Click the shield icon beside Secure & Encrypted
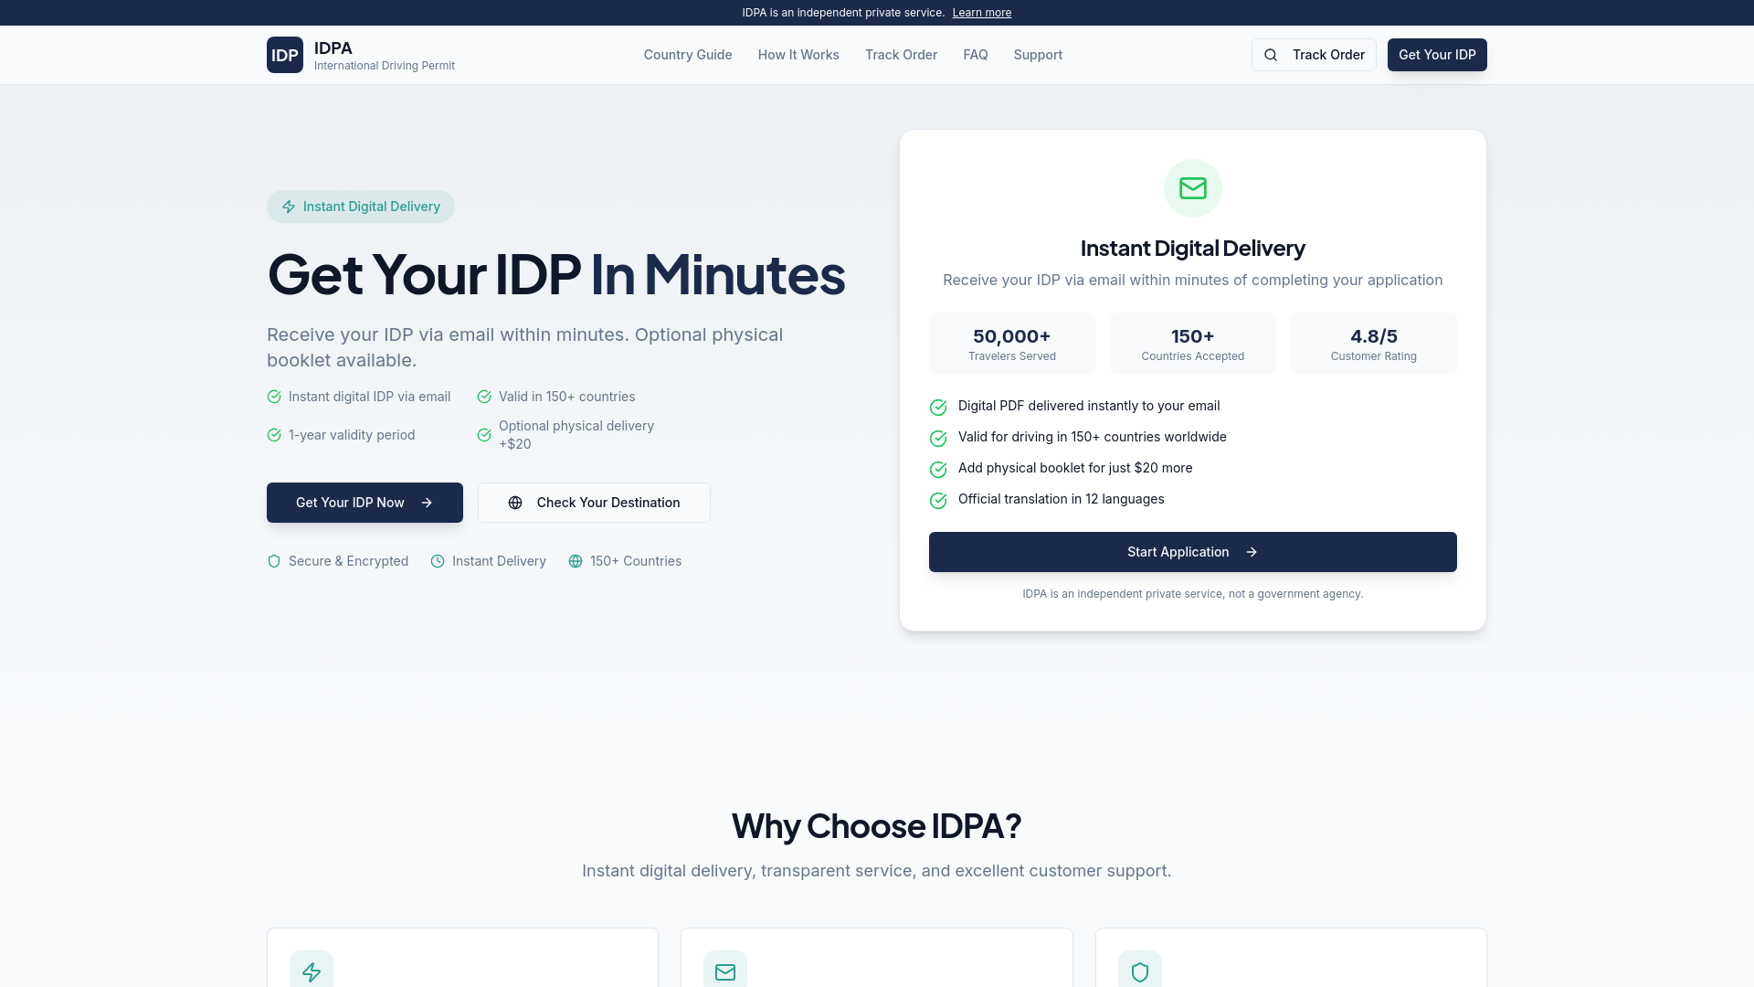 [x=274, y=561]
